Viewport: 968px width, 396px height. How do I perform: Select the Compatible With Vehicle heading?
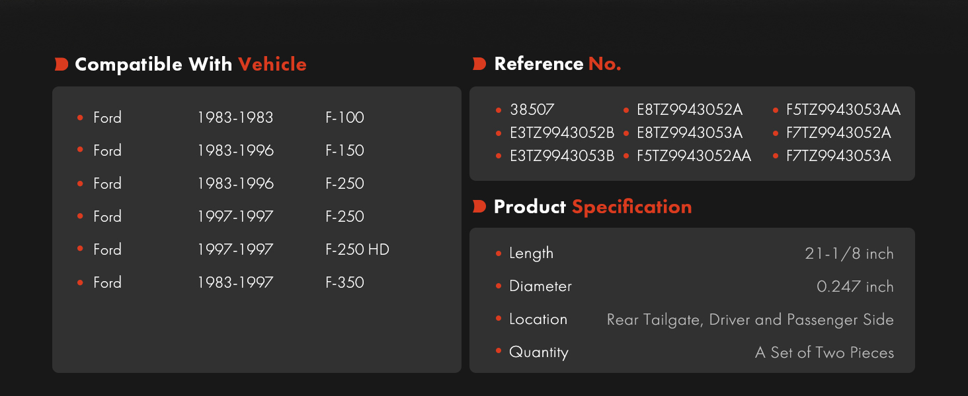(190, 64)
